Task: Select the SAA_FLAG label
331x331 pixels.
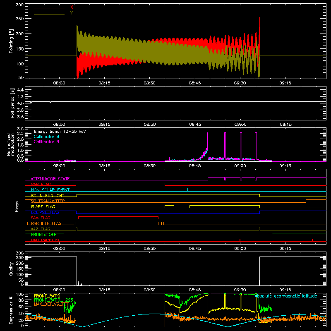Action: click(x=41, y=218)
